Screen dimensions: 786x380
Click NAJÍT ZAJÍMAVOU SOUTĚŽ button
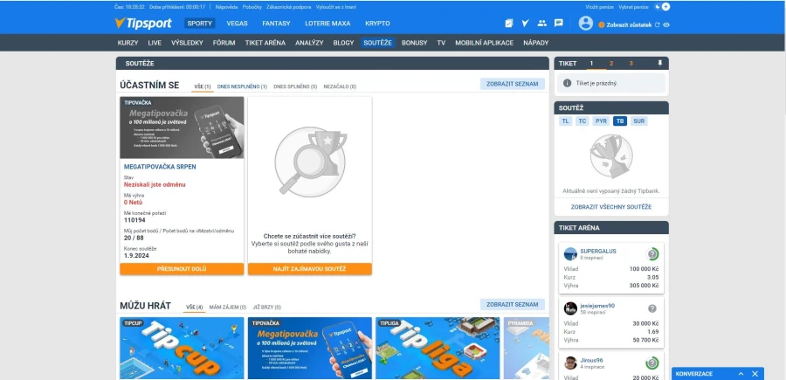310,269
